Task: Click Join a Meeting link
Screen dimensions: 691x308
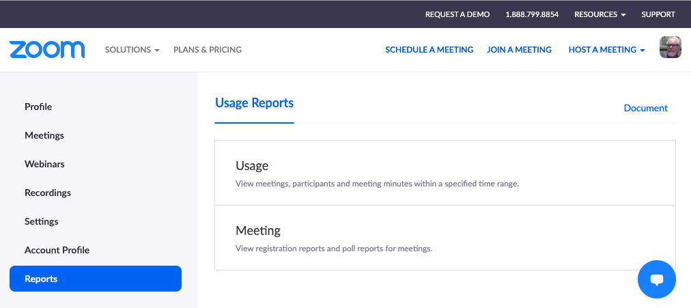Action: (x=519, y=50)
